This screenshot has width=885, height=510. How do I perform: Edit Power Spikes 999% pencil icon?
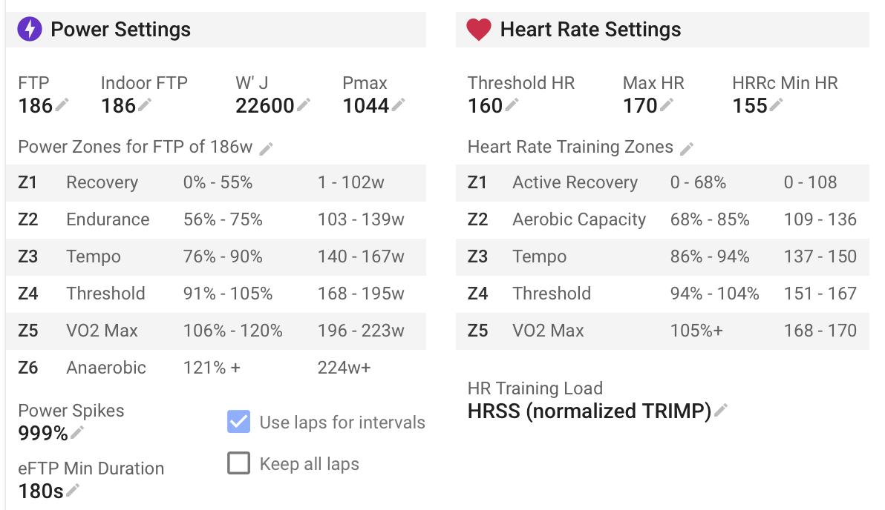click(x=77, y=432)
